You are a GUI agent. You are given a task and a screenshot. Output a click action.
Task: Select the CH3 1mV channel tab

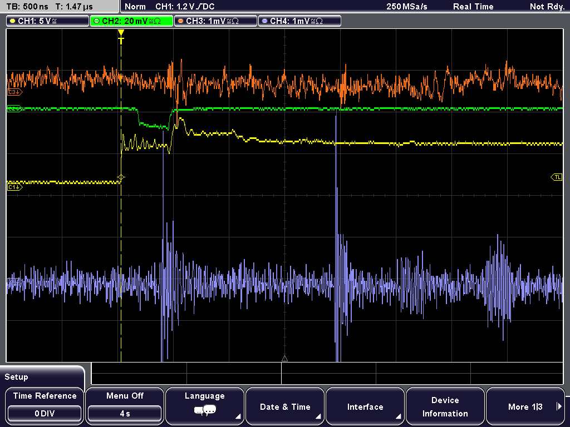click(x=215, y=21)
